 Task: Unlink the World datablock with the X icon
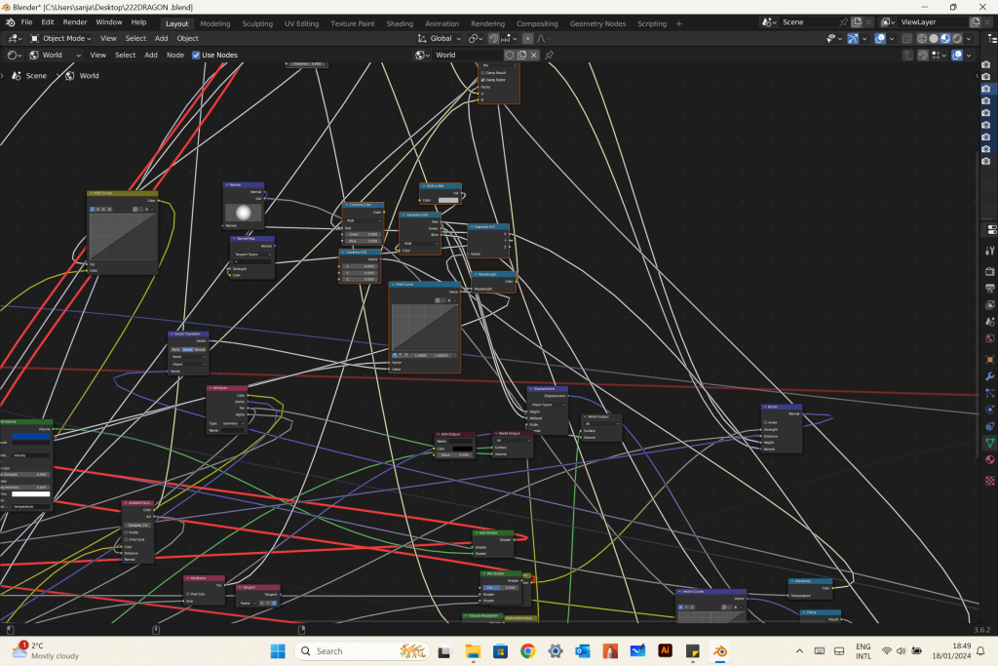(534, 55)
